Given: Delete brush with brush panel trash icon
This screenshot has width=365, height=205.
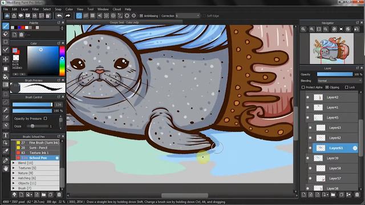Looking at the screenshot, I should pos(59,195).
